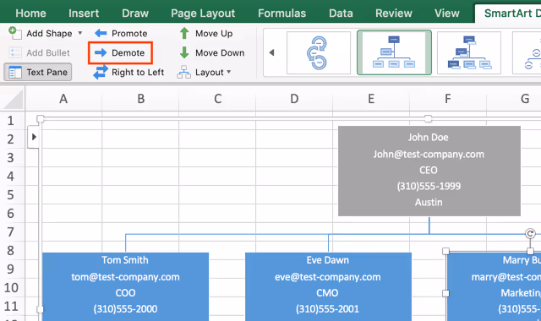This screenshot has width=541, height=321.
Task: Select the Eve Dawn CMO shape
Action: point(328,286)
